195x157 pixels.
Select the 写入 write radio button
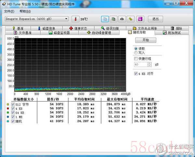point(136,52)
